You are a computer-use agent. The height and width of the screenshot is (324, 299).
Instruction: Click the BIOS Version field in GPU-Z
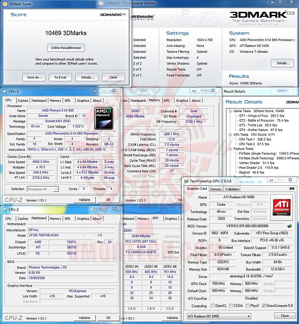247,226
